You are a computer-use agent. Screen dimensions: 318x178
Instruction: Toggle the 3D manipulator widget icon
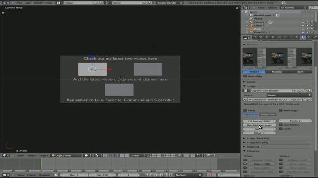pyautogui.click(x=112, y=156)
